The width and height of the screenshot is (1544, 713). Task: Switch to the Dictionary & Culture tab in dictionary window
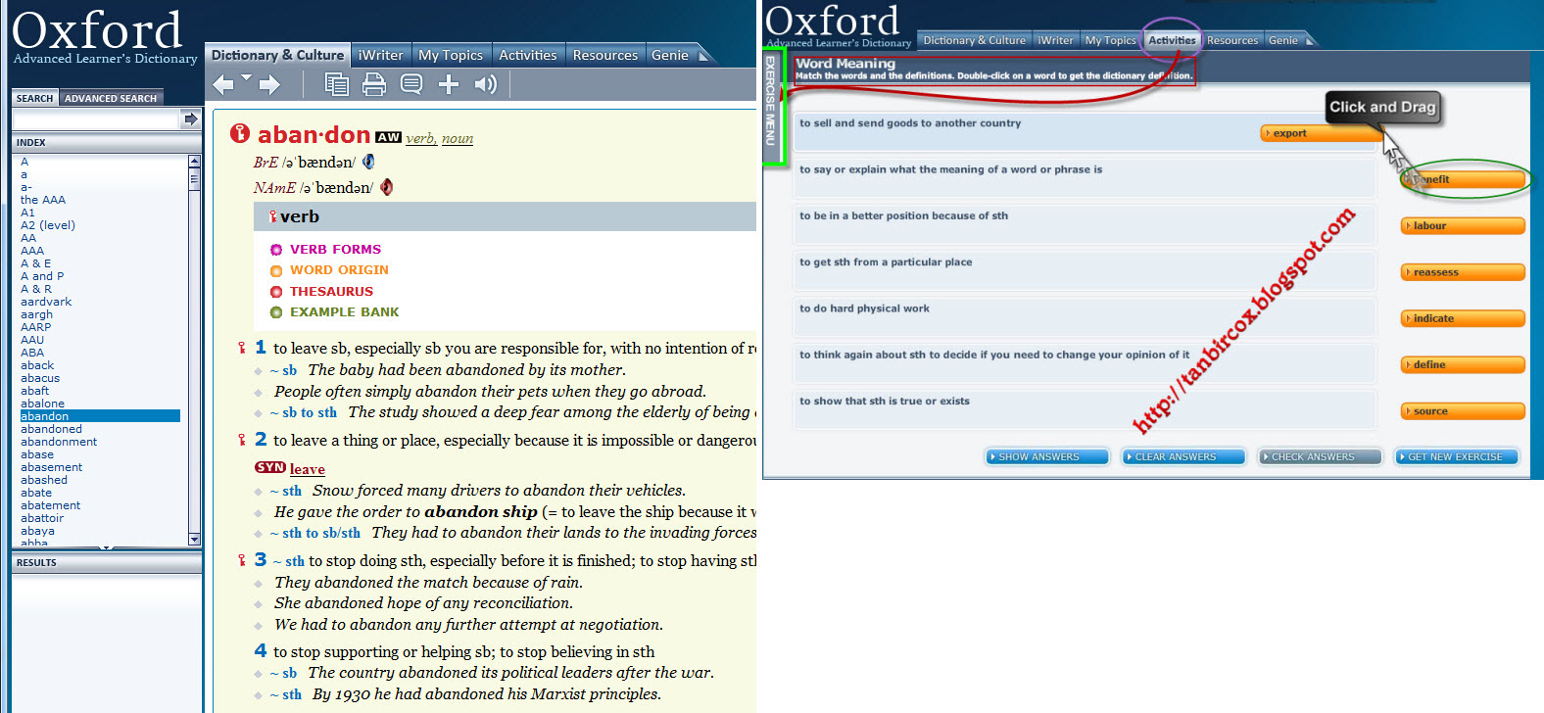point(277,55)
